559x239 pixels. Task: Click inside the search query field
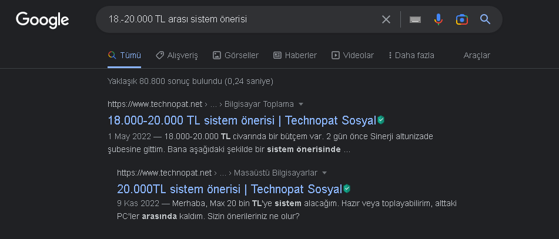pyautogui.click(x=235, y=19)
